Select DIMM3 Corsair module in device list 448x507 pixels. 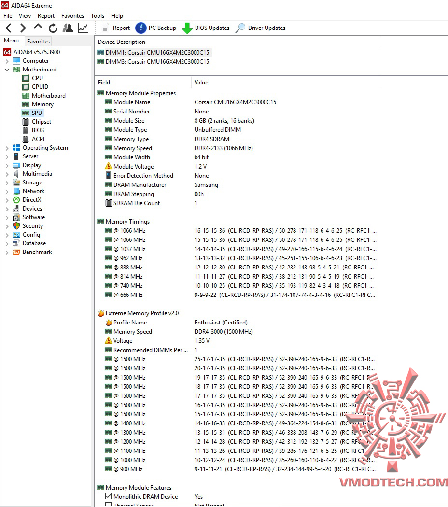click(x=153, y=62)
